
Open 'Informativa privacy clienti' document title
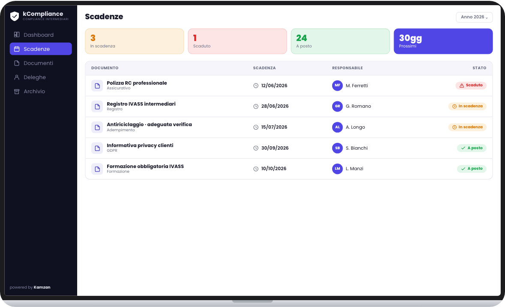point(140,145)
